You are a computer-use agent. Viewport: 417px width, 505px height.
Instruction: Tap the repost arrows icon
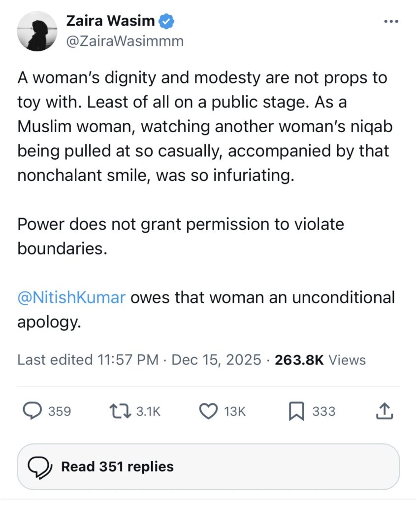click(120, 411)
